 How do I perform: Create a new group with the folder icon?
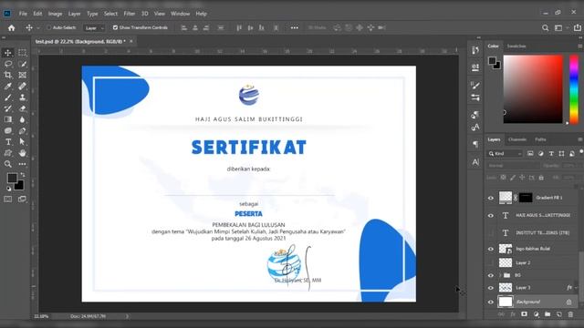pyautogui.click(x=547, y=314)
